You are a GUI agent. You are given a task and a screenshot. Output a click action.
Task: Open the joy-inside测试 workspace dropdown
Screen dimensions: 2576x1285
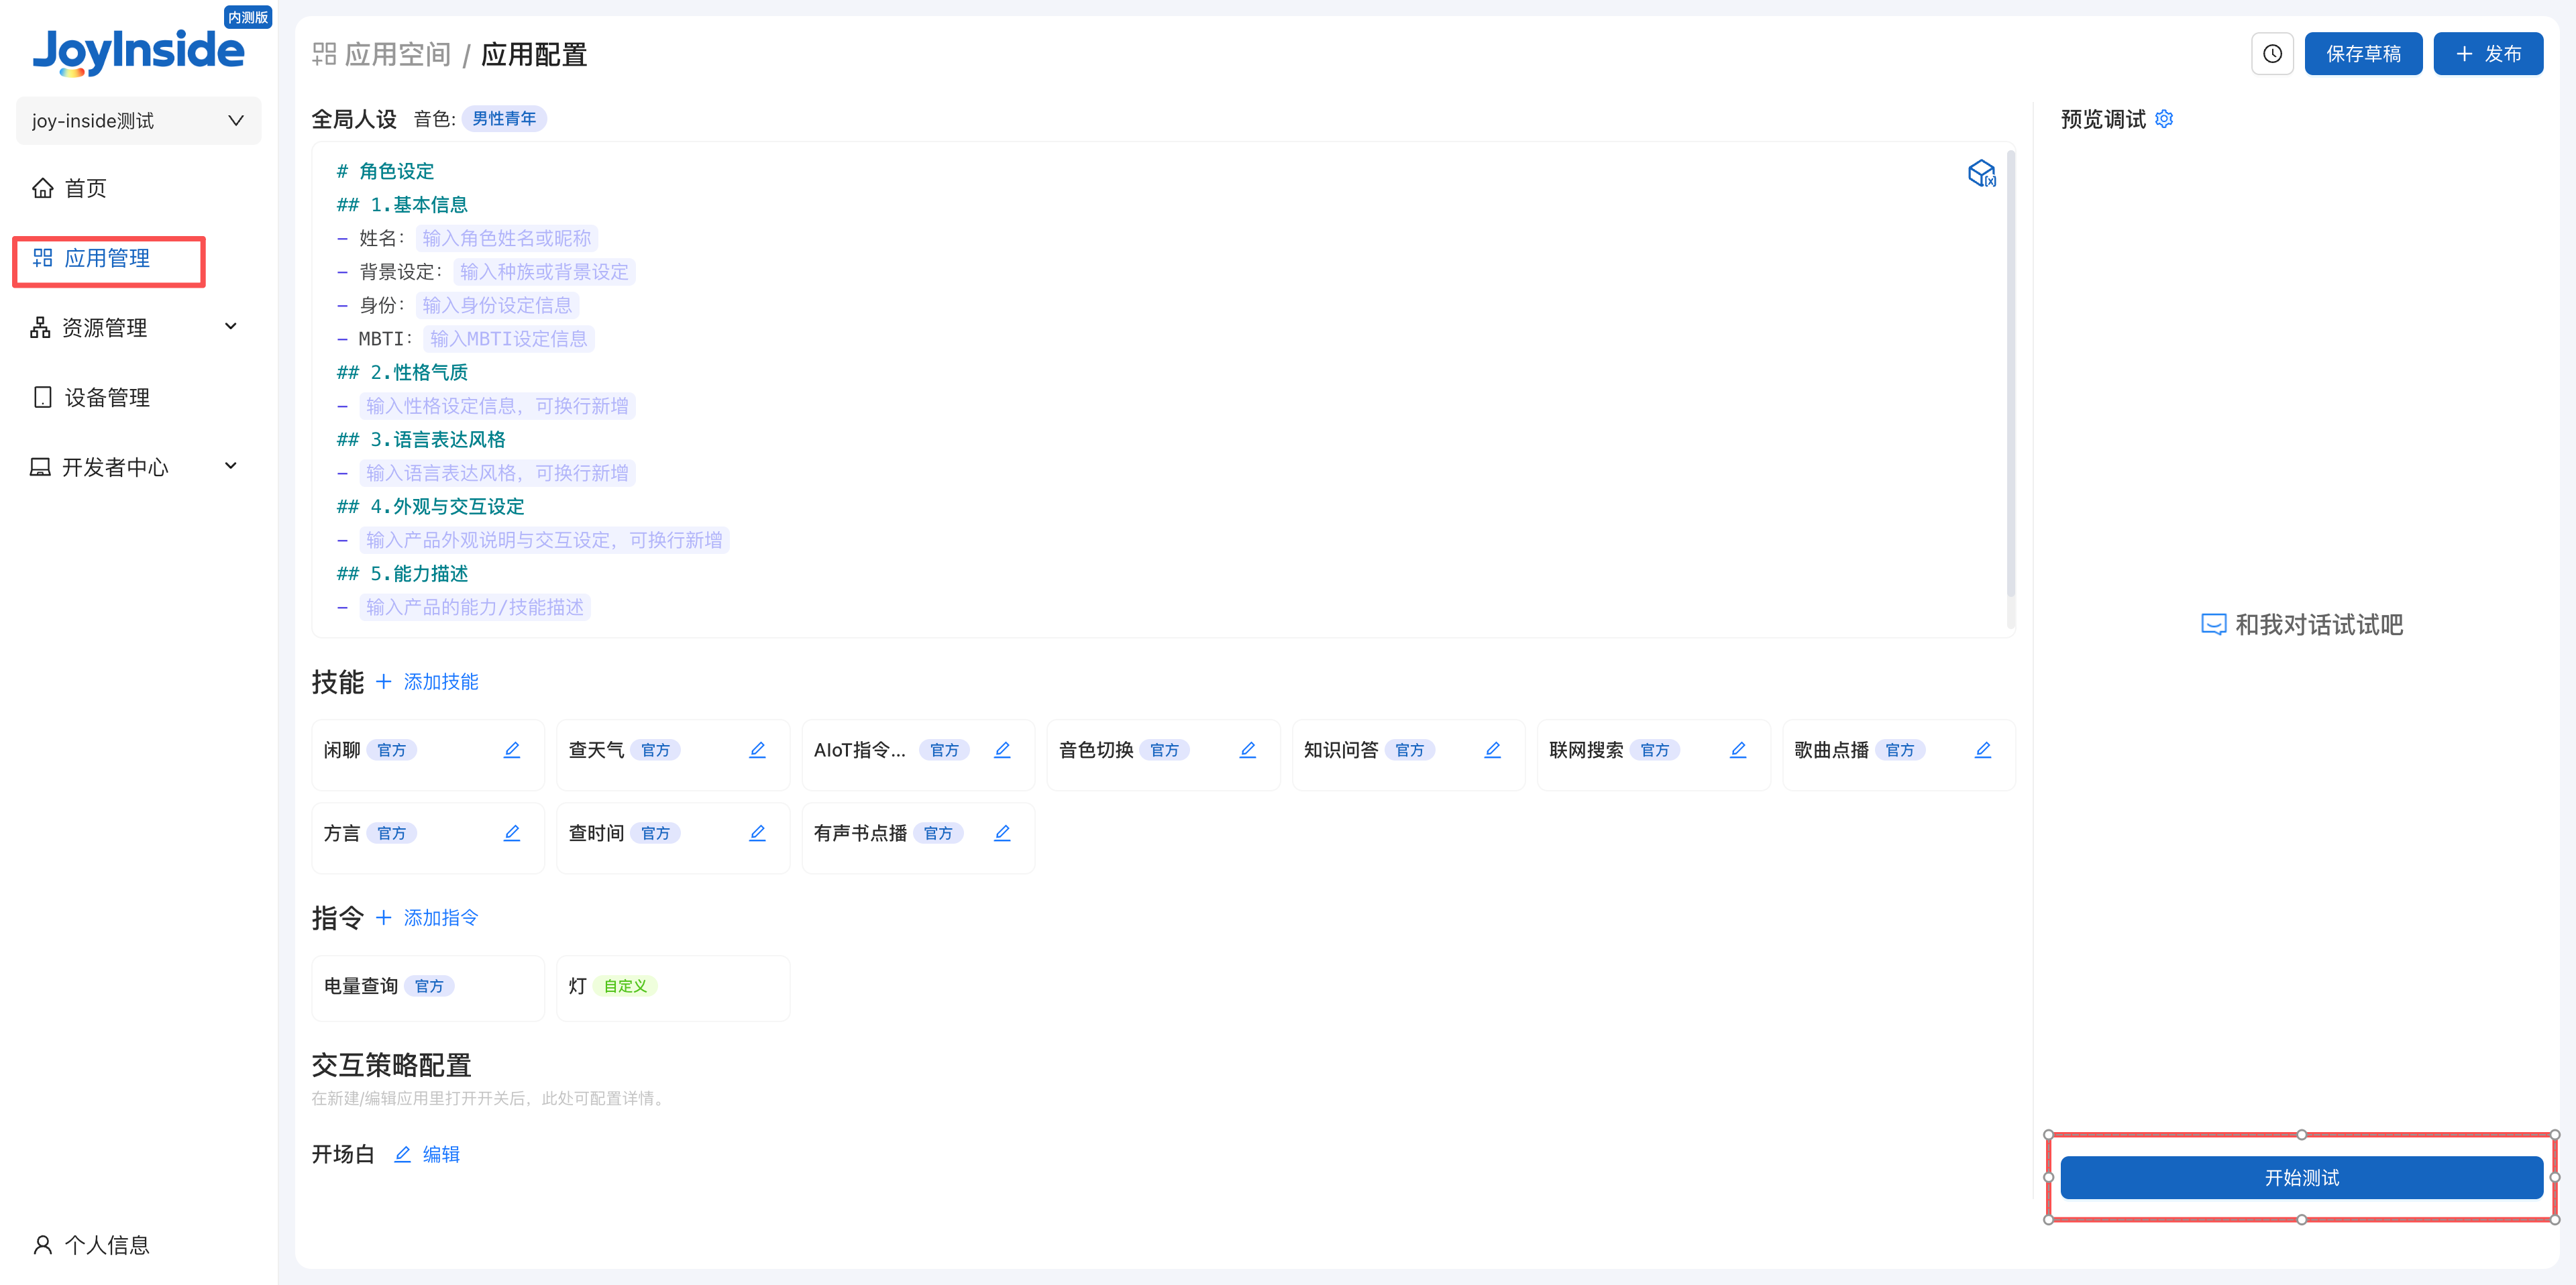click(x=138, y=121)
